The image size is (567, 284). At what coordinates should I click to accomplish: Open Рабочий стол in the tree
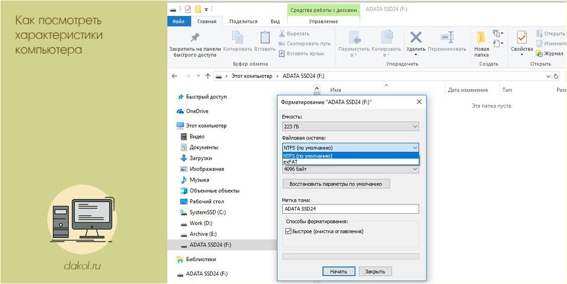[206, 202]
